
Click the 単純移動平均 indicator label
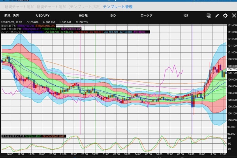pos(8,26)
